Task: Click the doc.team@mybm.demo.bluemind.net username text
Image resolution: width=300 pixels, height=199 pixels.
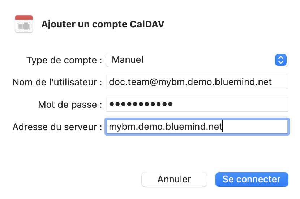Action: (190, 82)
